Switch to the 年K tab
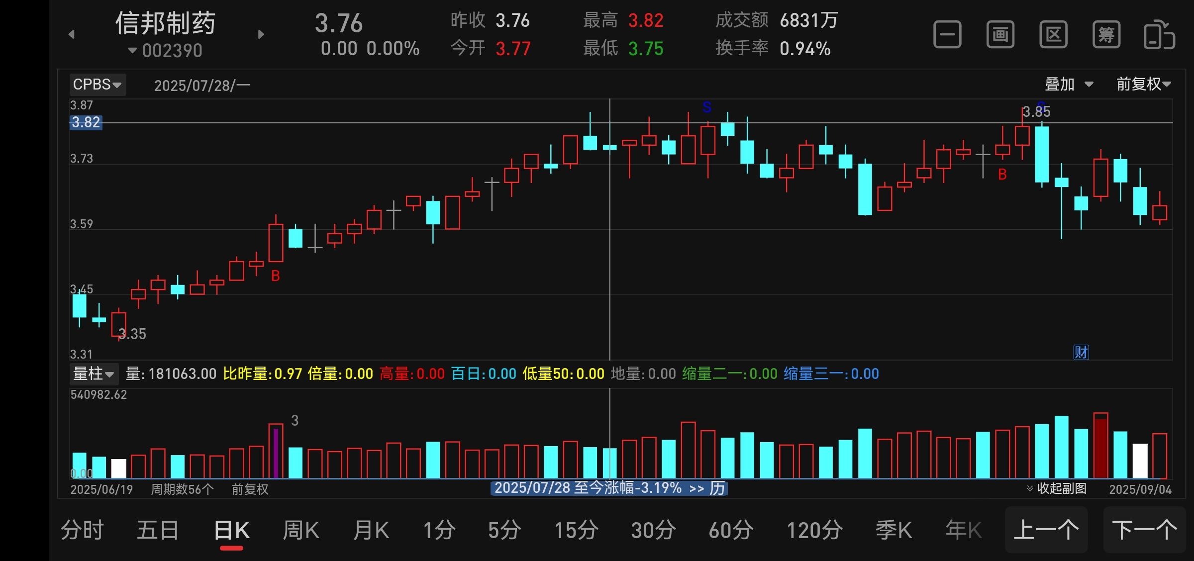This screenshot has height=561, width=1194. [964, 530]
